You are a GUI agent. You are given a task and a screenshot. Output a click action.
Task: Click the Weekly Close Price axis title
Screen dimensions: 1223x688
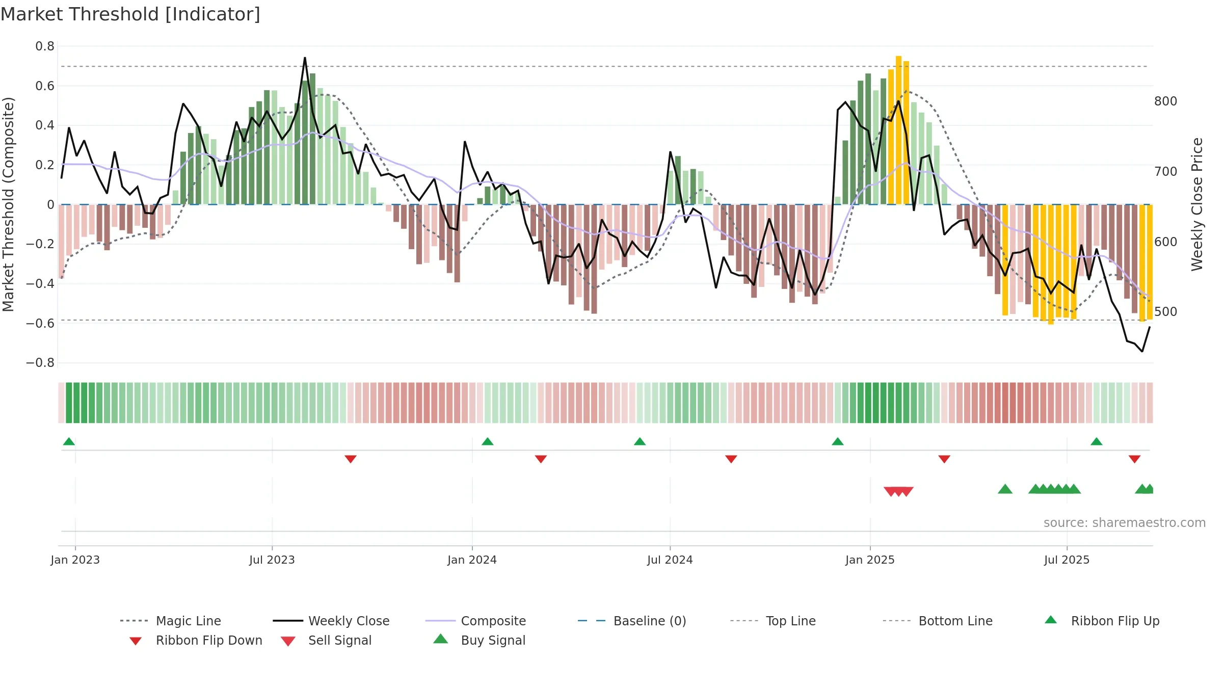click(x=1197, y=204)
